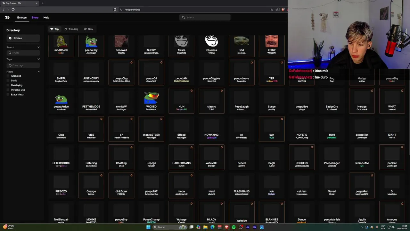410x231 pixels.
Task: Open Brave Shields lion icon
Action: coord(283,10)
